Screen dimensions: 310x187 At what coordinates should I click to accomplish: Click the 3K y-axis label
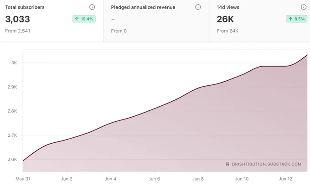coord(14,63)
